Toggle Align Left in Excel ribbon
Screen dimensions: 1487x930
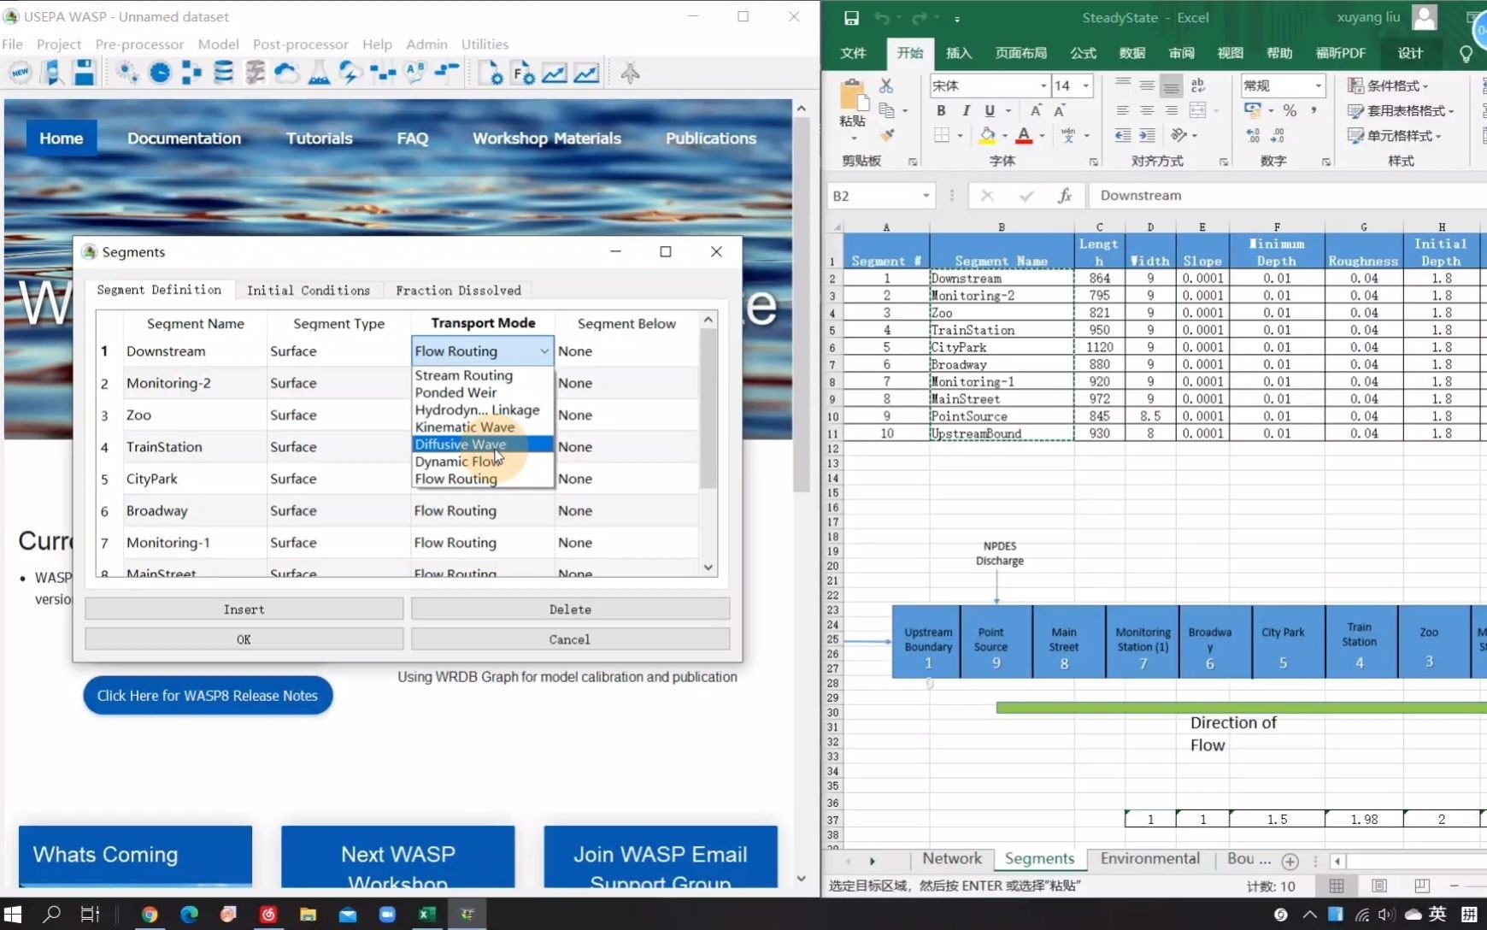click(x=1123, y=110)
